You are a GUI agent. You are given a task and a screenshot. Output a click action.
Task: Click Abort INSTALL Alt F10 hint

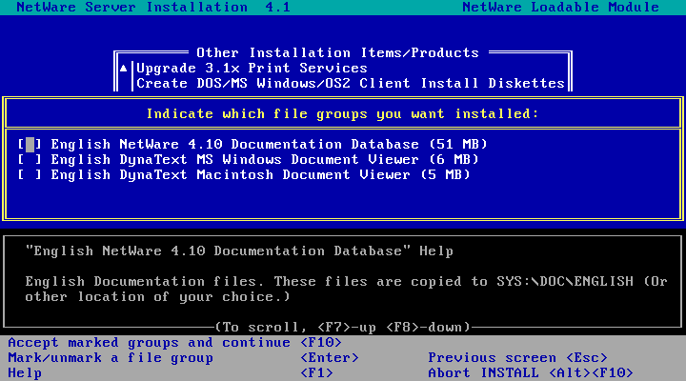531,373
